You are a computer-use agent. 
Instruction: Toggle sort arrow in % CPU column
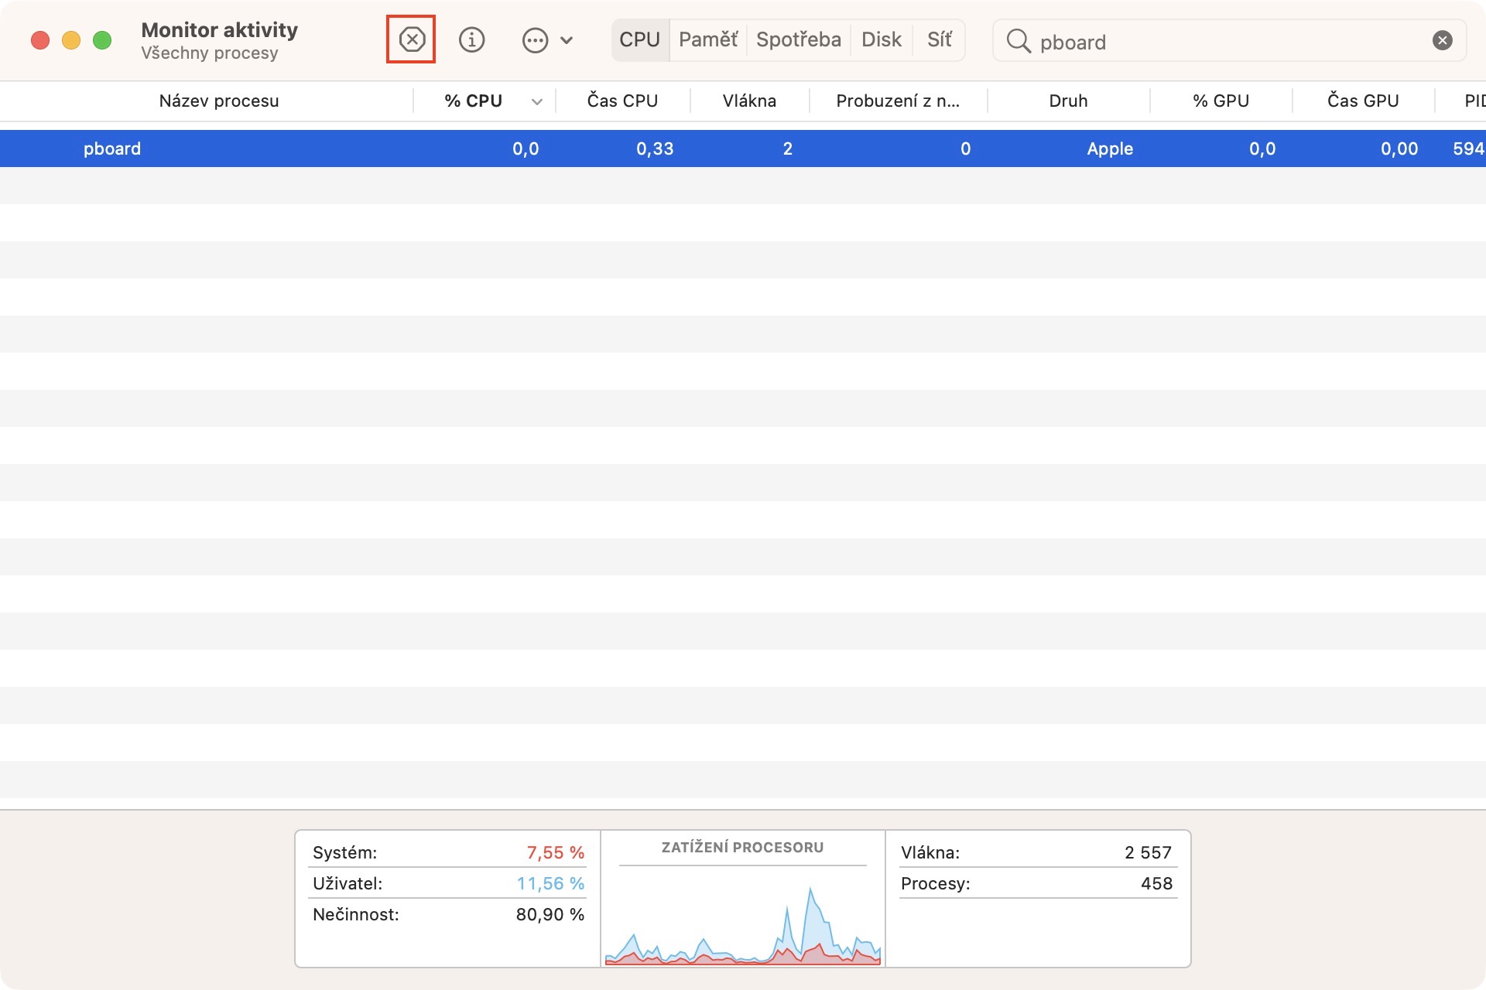coord(536,101)
